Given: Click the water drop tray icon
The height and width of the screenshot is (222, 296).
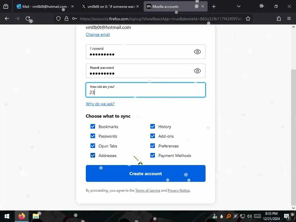Looking at the screenshot, I should (222, 216).
